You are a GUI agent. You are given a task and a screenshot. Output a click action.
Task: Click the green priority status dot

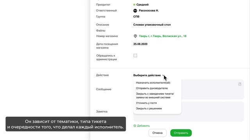point(134,5)
